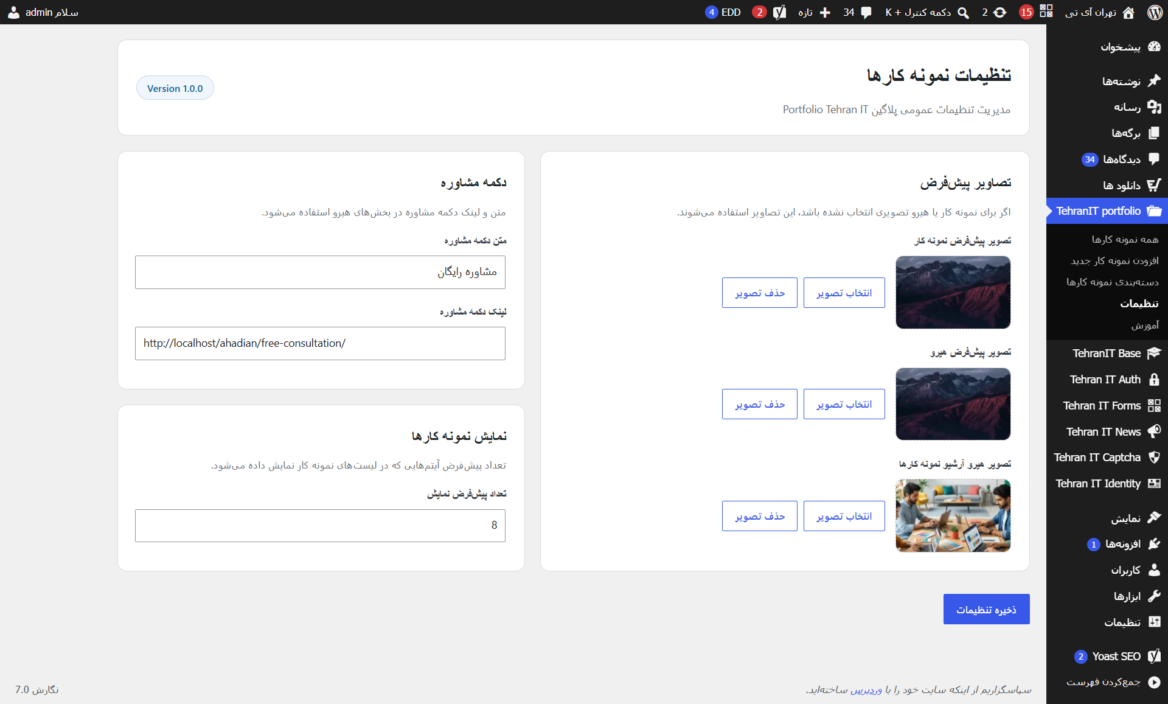Open افزودن نمونه کار جدید submenu
This screenshot has width=1168, height=704.
click(1114, 260)
